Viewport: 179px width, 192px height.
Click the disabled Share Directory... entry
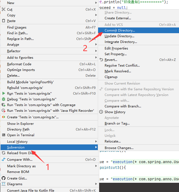point(138,12)
